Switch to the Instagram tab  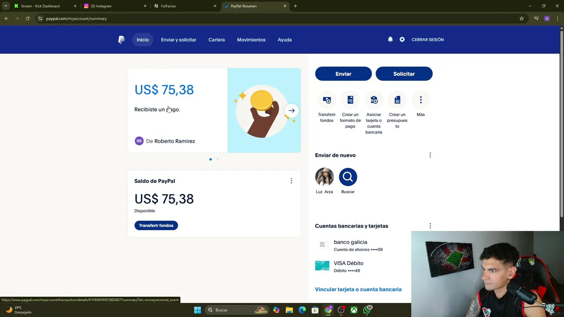[x=115, y=6]
